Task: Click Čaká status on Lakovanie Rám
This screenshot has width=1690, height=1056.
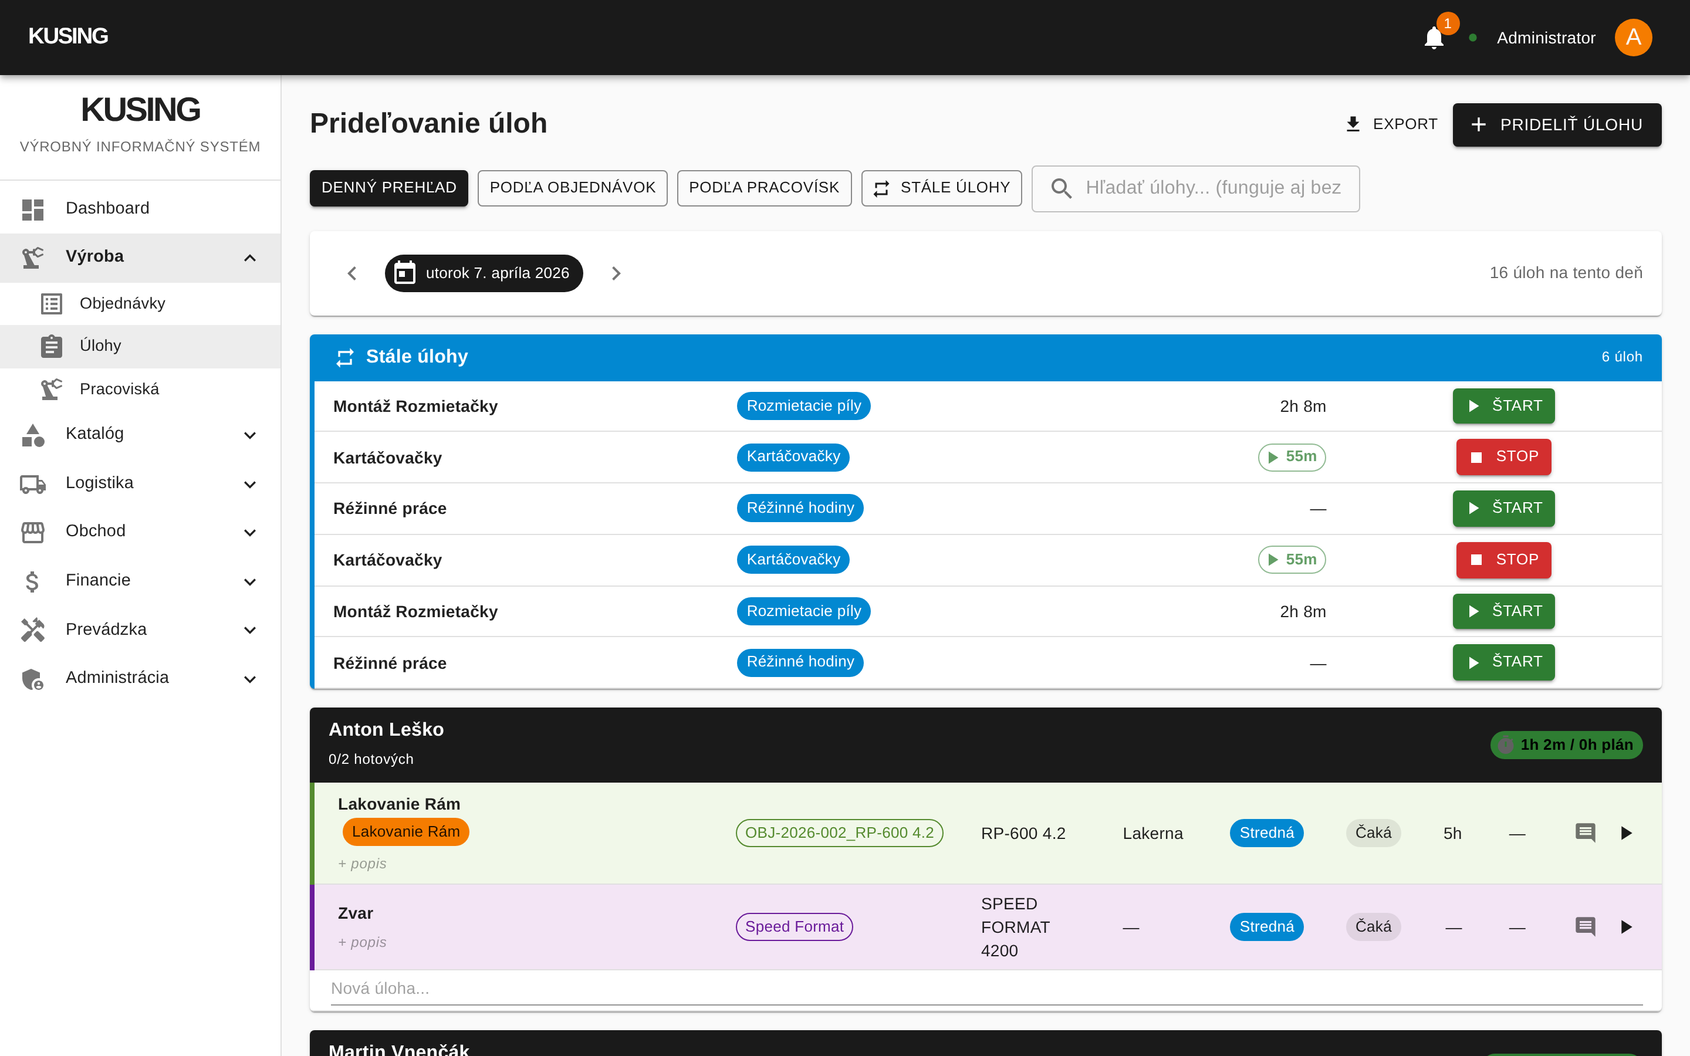Action: (1373, 833)
